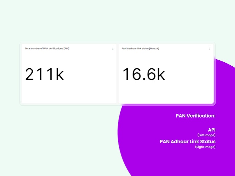Click the '[API]' tag in the left card title

pyautogui.click(x=66, y=48)
